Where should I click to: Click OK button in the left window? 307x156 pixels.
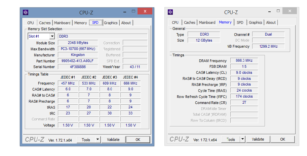click(x=138, y=140)
